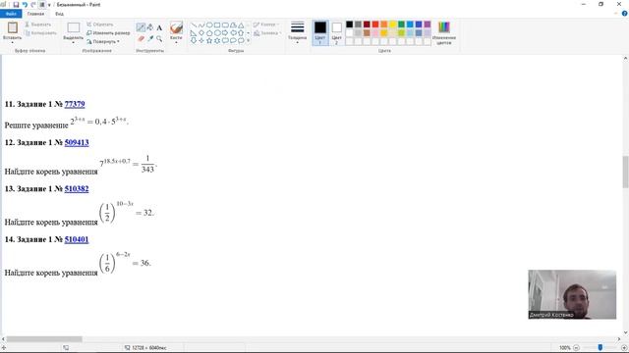Choose the Cloud callout shape
The image size is (629, 353).
tap(241, 40)
